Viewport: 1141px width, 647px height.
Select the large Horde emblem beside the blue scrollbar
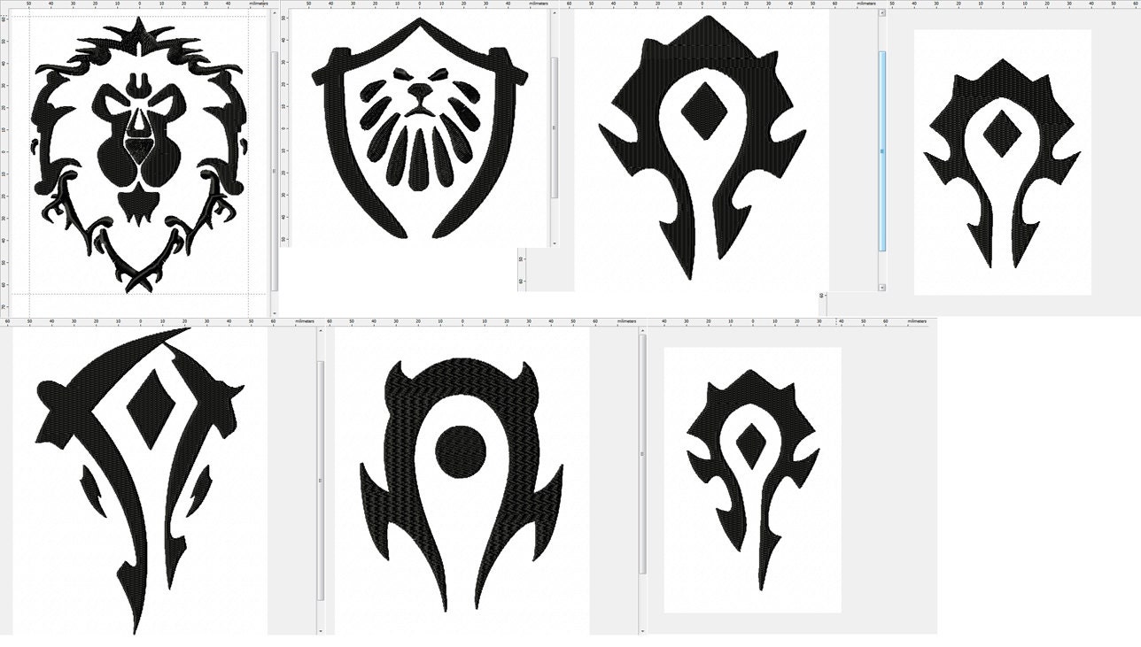(x=702, y=147)
